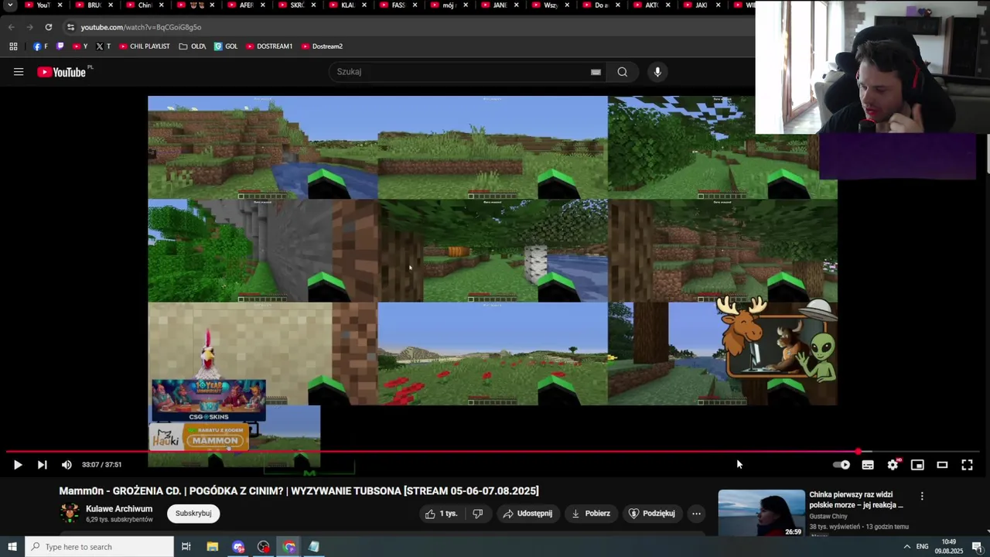Subscribe with the Subskrybuj button
This screenshot has width=990, height=557.
coord(193,514)
